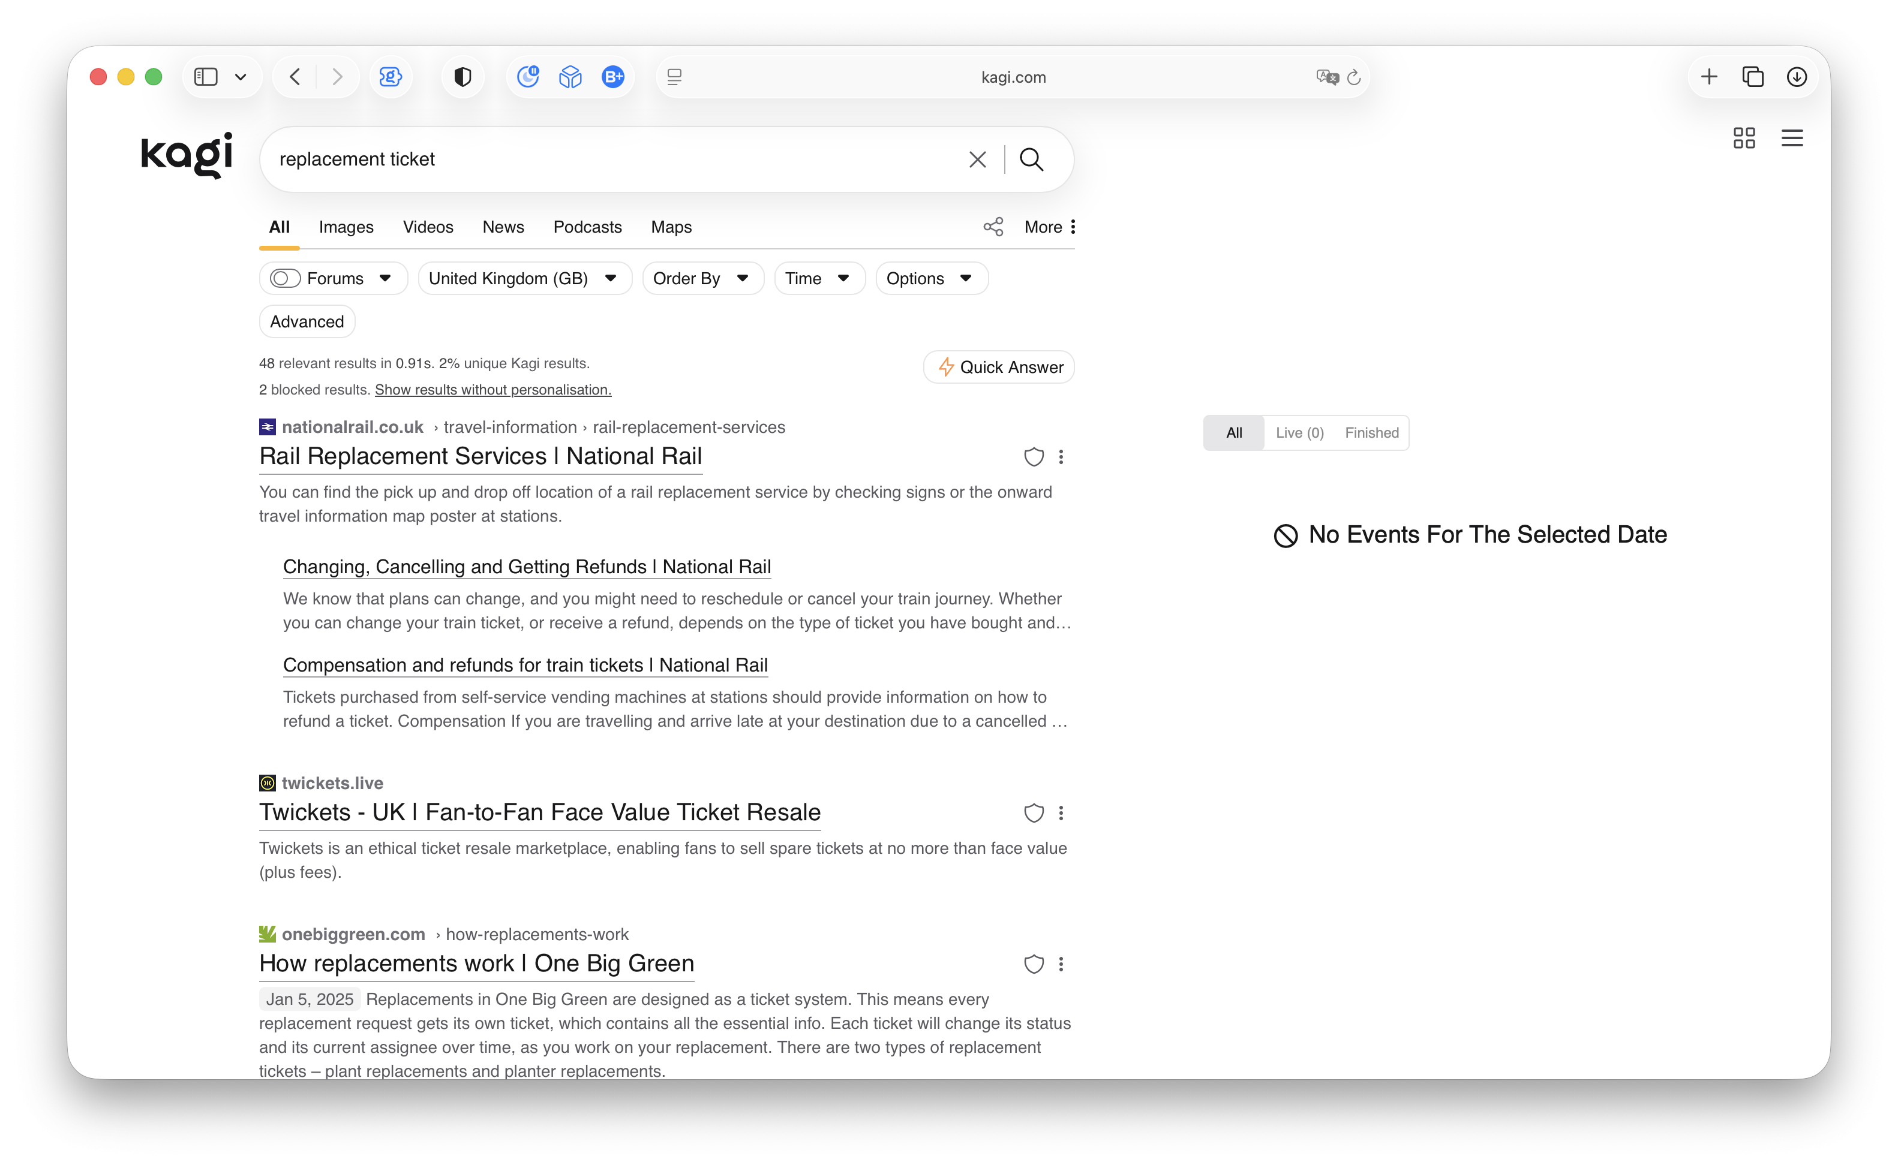Click the half-shield privacy icon
Image resolution: width=1898 pixels, height=1168 pixels.
462,77
